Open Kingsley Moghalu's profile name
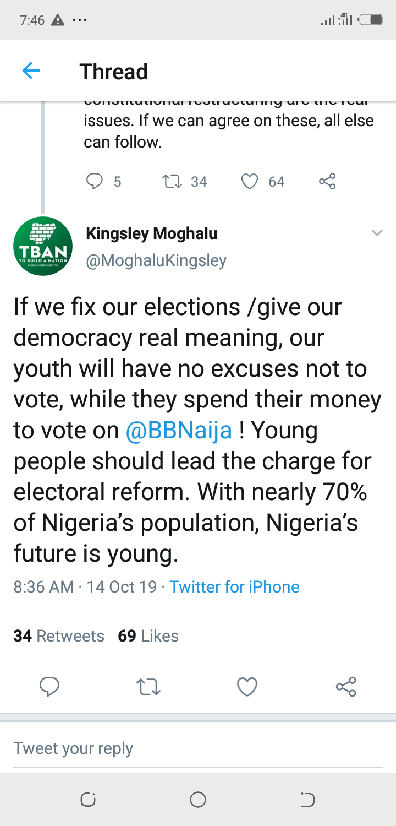The height and width of the screenshot is (826, 396). point(152,233)
